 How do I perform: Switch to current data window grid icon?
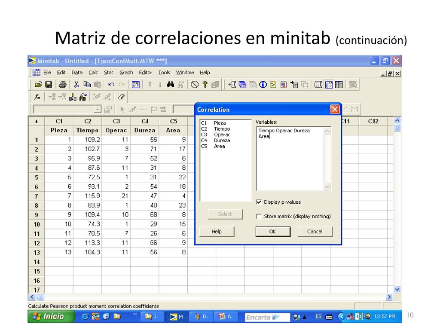pos(329,85)
